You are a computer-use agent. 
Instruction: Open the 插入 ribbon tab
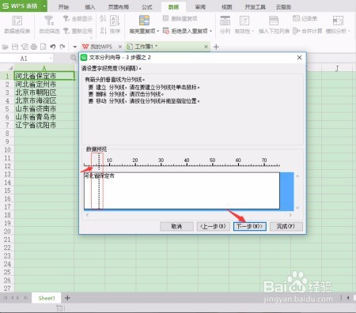tap(89, 7)
